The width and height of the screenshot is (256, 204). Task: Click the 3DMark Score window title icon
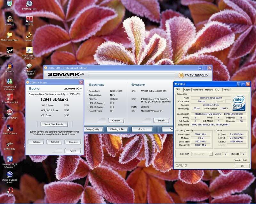(28, 83)
